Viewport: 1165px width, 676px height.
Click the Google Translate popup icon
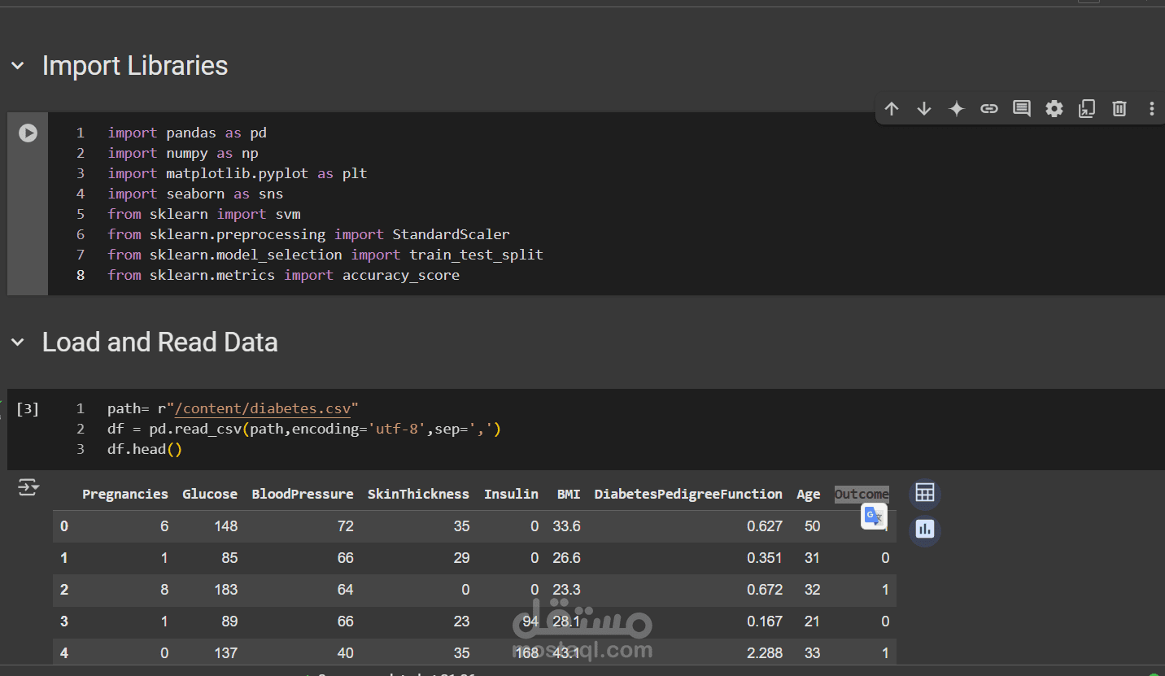873,516
